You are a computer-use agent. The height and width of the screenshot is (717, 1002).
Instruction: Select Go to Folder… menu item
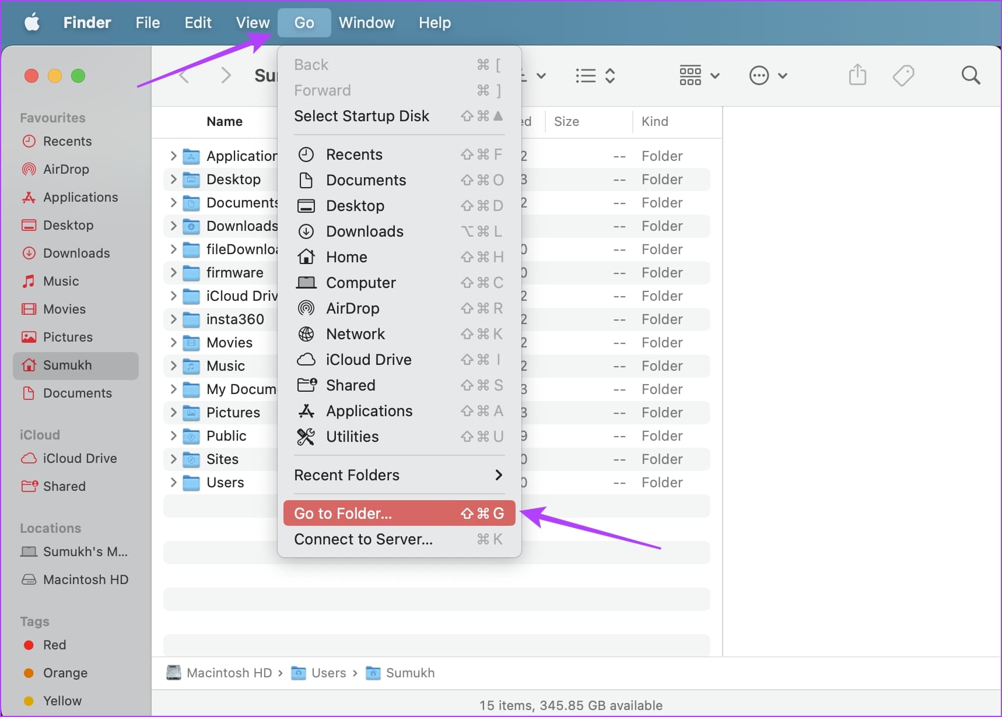coord(399,513)
